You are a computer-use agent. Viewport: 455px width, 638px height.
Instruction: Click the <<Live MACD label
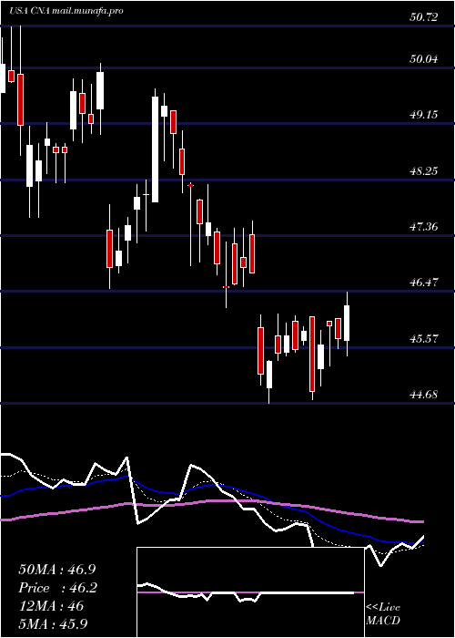click(x=383, y=614)
